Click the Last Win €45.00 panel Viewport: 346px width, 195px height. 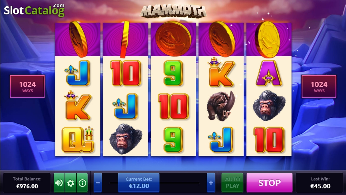320,183
